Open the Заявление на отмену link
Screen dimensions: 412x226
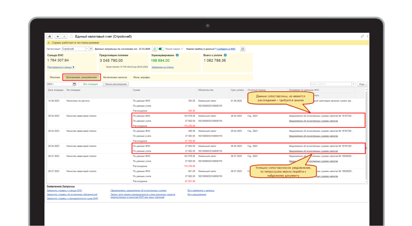click(162, 67)
